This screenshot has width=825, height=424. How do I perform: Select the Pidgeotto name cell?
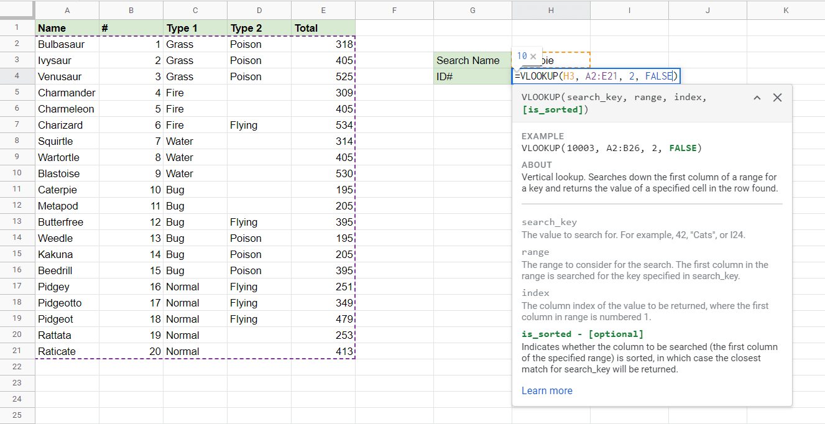(x=67, y=303)
